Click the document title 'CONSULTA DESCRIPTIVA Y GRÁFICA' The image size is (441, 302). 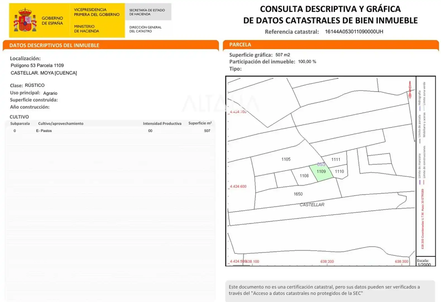(x=330, y=9)
